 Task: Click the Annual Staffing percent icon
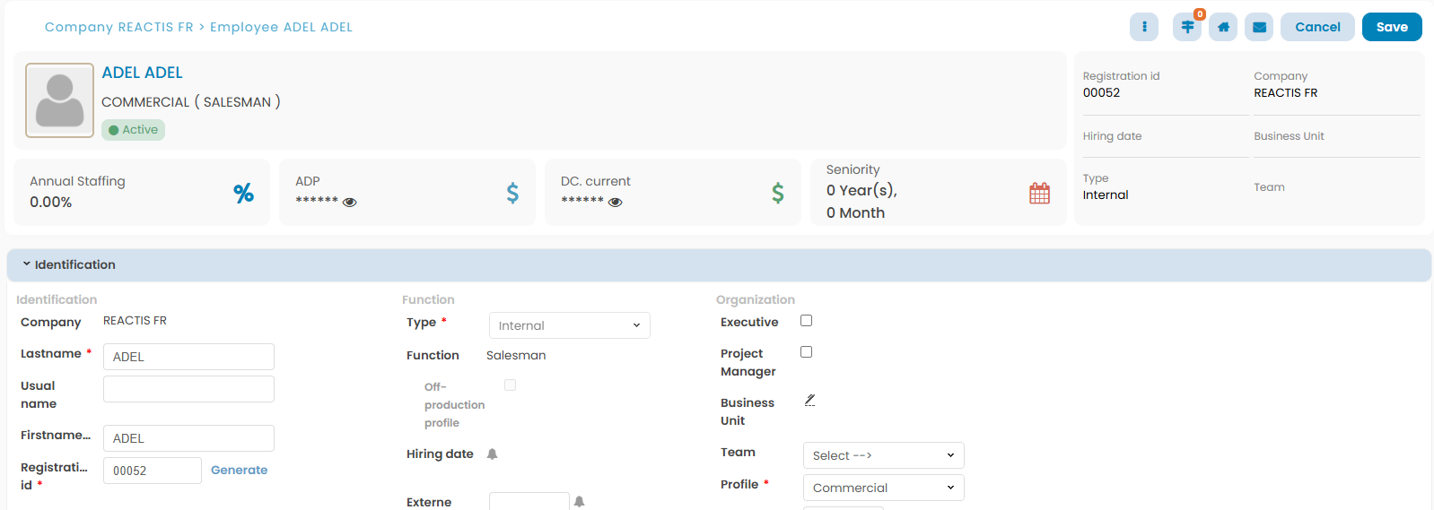[243, 193]
